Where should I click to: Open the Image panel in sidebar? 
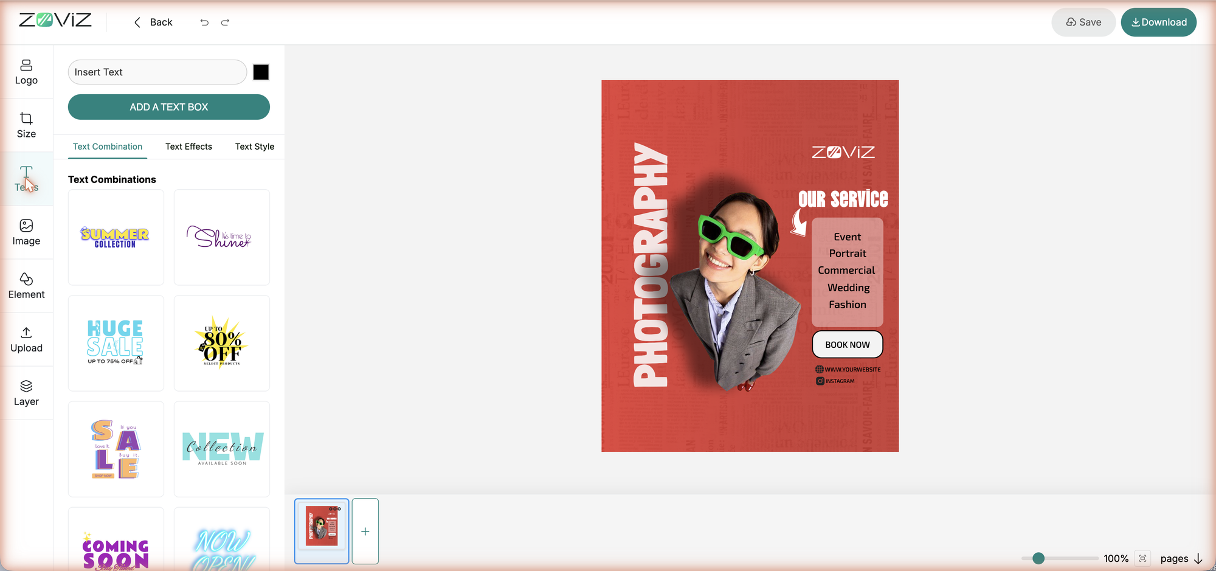point(26,233)
